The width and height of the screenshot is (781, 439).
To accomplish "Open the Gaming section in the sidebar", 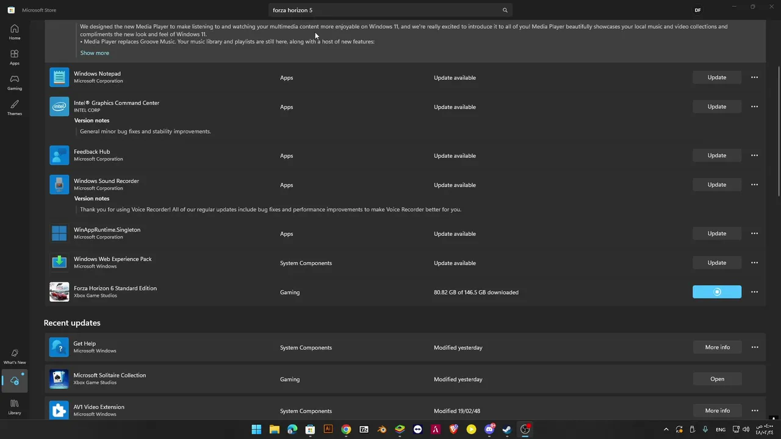I will [15, 82].
